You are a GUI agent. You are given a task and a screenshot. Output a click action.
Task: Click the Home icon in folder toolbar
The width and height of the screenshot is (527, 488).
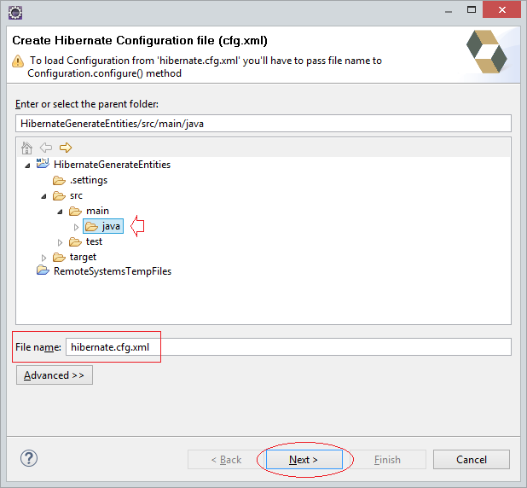(27, 148)
